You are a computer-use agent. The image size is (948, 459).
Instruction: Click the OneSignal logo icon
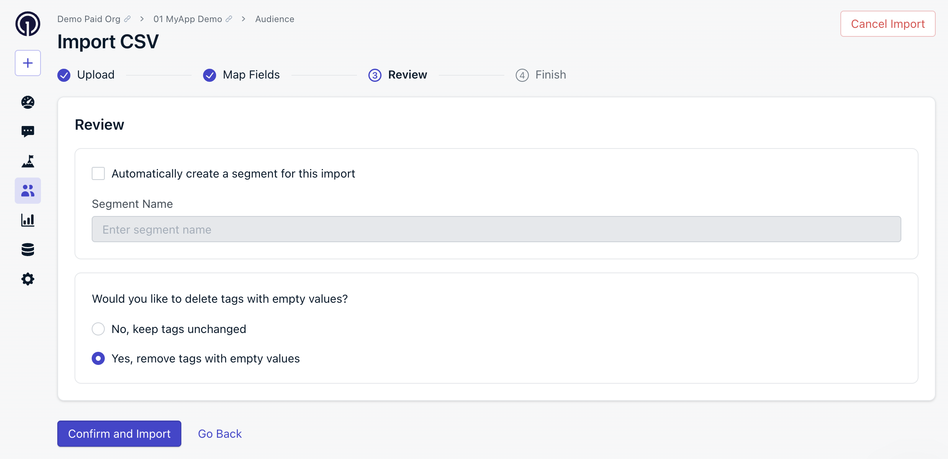(28, 24)
